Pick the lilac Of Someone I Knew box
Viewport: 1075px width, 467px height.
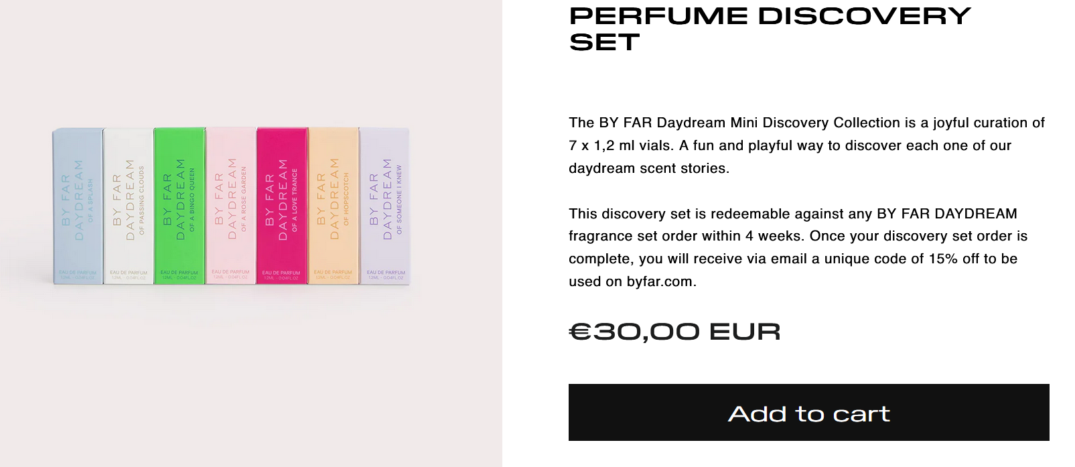(384, 206)
